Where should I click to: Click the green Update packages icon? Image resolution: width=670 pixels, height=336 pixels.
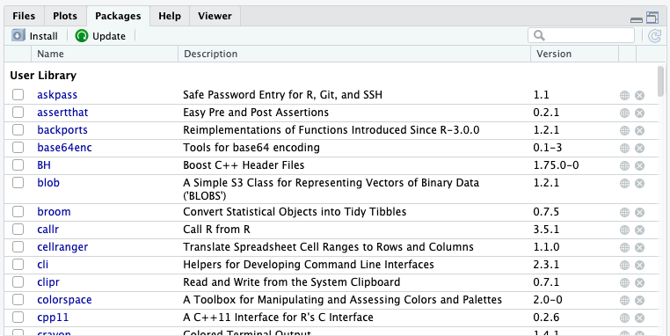coord(81,36)
